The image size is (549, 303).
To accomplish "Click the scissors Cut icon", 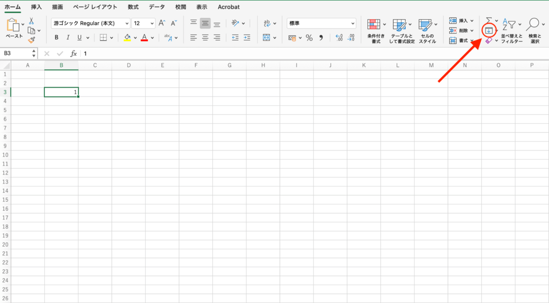I will click(x=31, y=21).
